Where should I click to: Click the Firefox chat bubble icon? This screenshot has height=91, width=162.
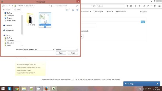(x=155, y=6)
